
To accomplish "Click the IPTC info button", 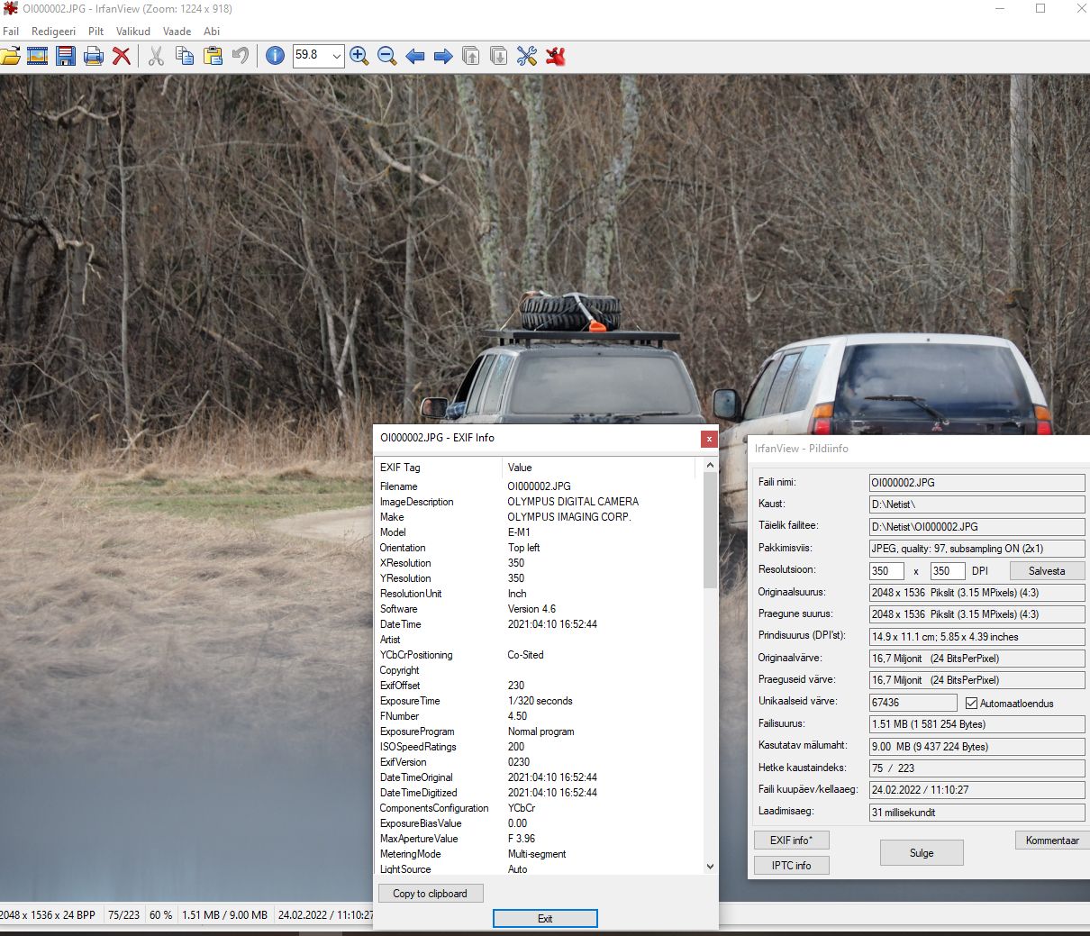I will pyautogui.click(x=791, y=865).
